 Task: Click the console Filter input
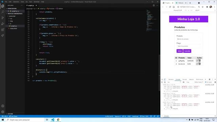click(189, 82)
